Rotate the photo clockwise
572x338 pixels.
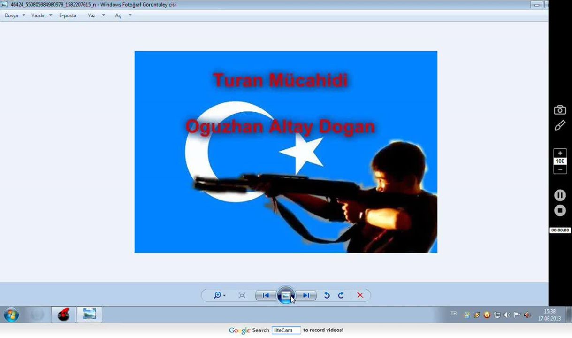point(341,295)
